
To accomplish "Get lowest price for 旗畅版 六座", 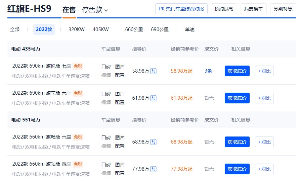I will [237, 142].
